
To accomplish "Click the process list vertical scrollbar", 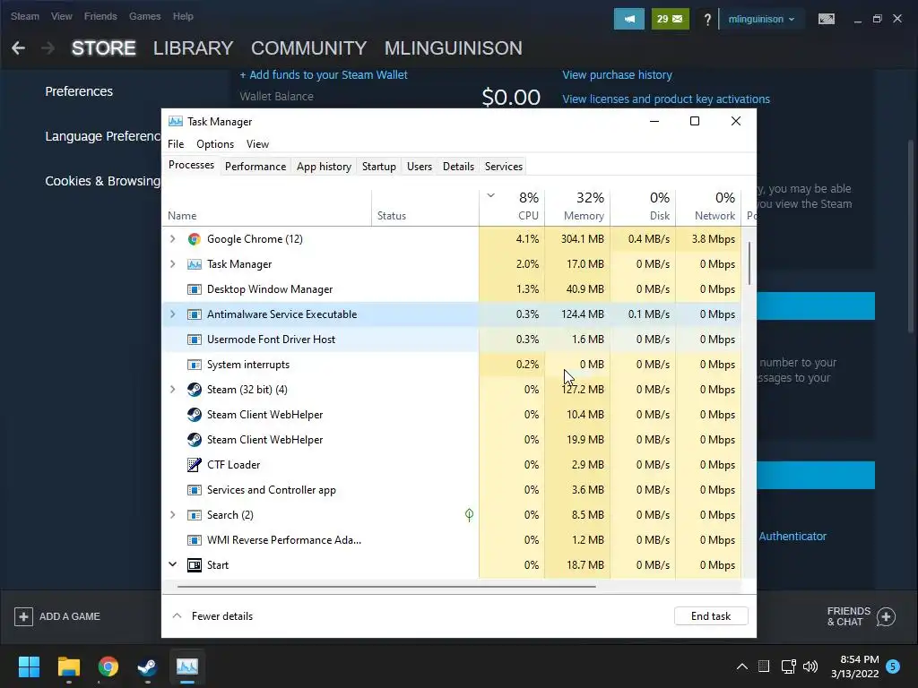I will click(x=749, y=264).
